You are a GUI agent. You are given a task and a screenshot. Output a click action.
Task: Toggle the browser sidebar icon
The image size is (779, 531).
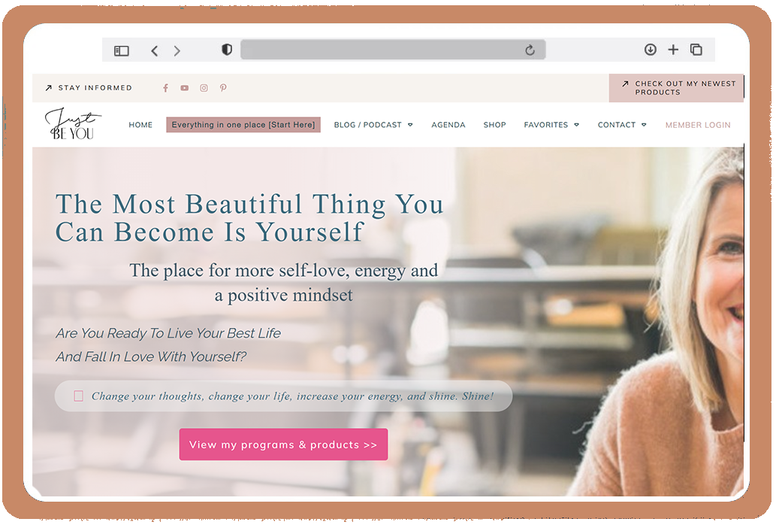pyautogui.click(x=122, y=50)
